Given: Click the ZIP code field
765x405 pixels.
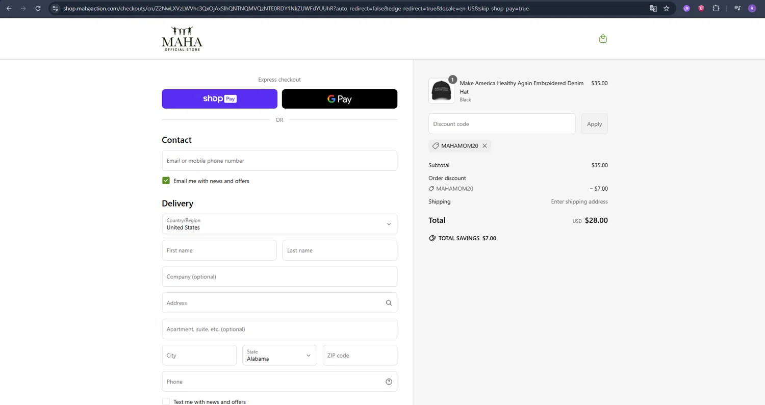Looking at the screenshot, I should (360, 356).
